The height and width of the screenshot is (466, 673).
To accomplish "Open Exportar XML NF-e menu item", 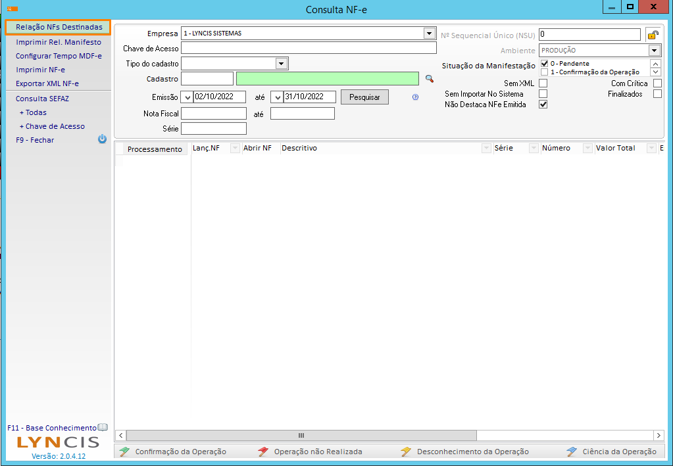I will 47,83.
